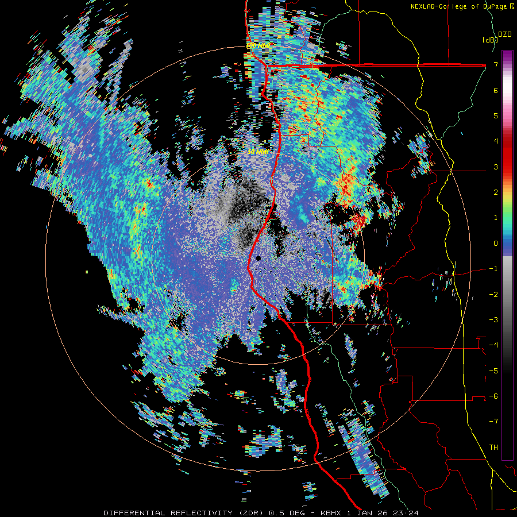Screen dimensions: 517x517
Task: Click the 5 dB label on the color scale
Action: click(x=496, y=115)
